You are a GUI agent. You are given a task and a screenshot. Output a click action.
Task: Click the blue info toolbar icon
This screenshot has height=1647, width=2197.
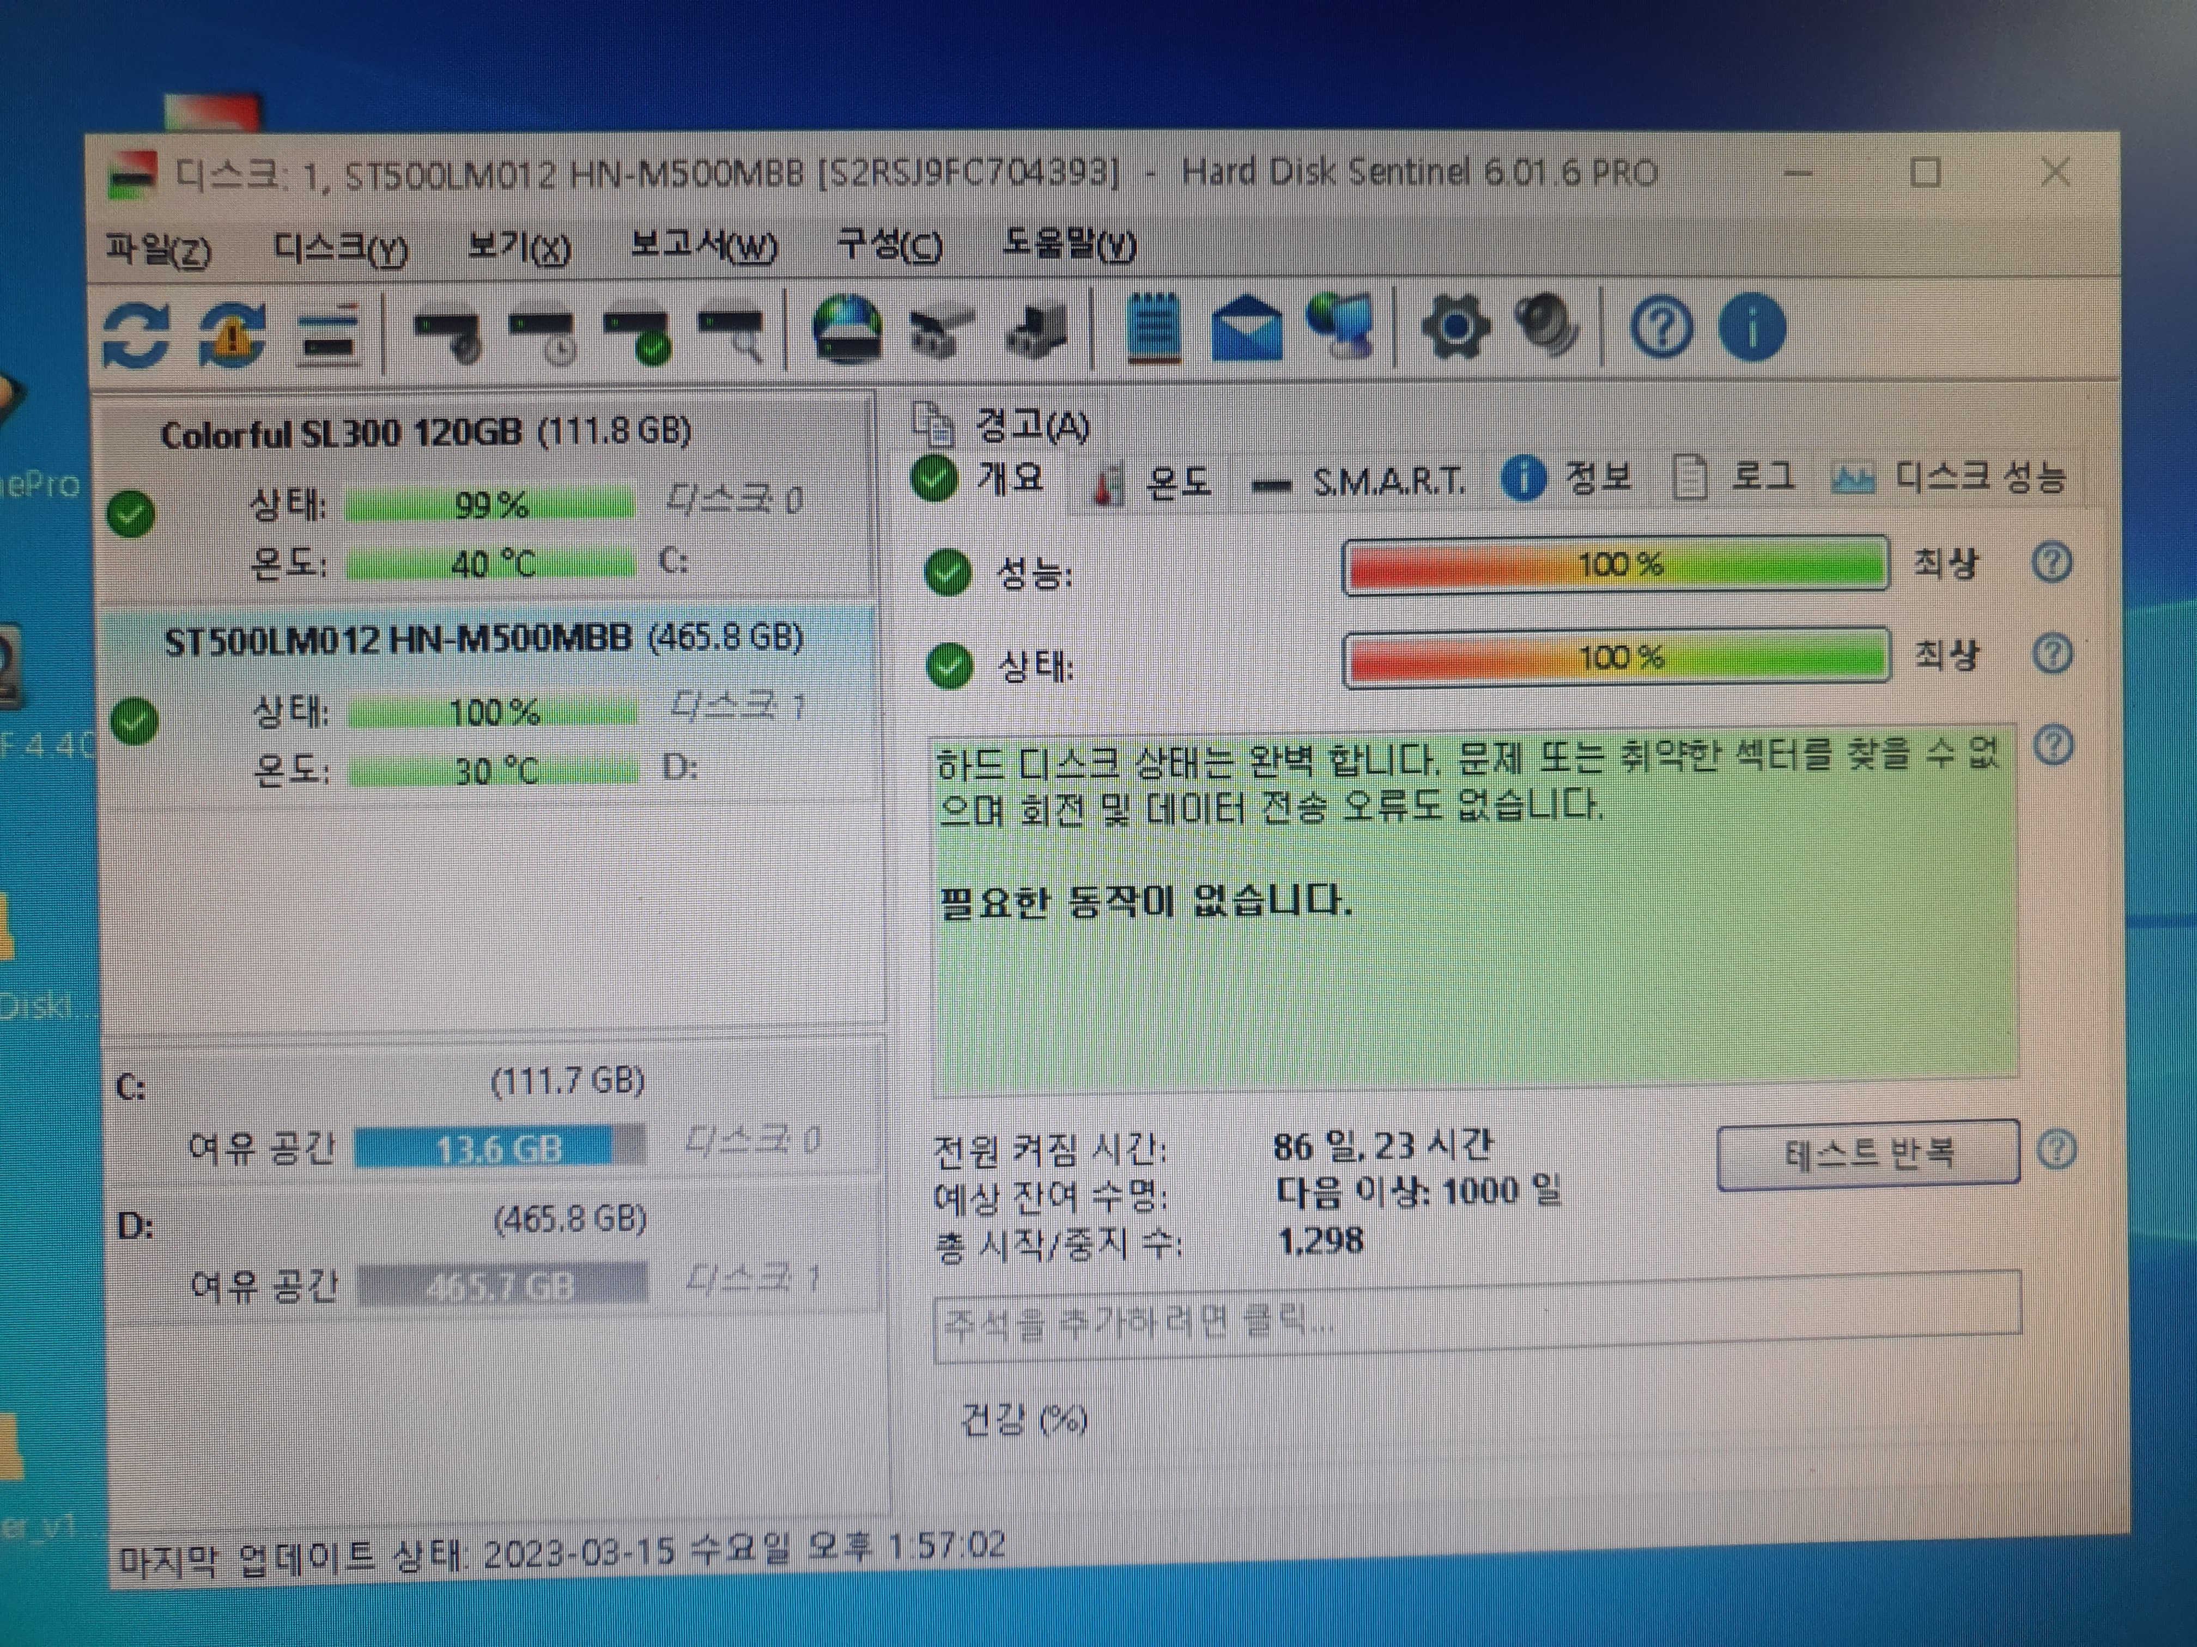point(1752,327)
